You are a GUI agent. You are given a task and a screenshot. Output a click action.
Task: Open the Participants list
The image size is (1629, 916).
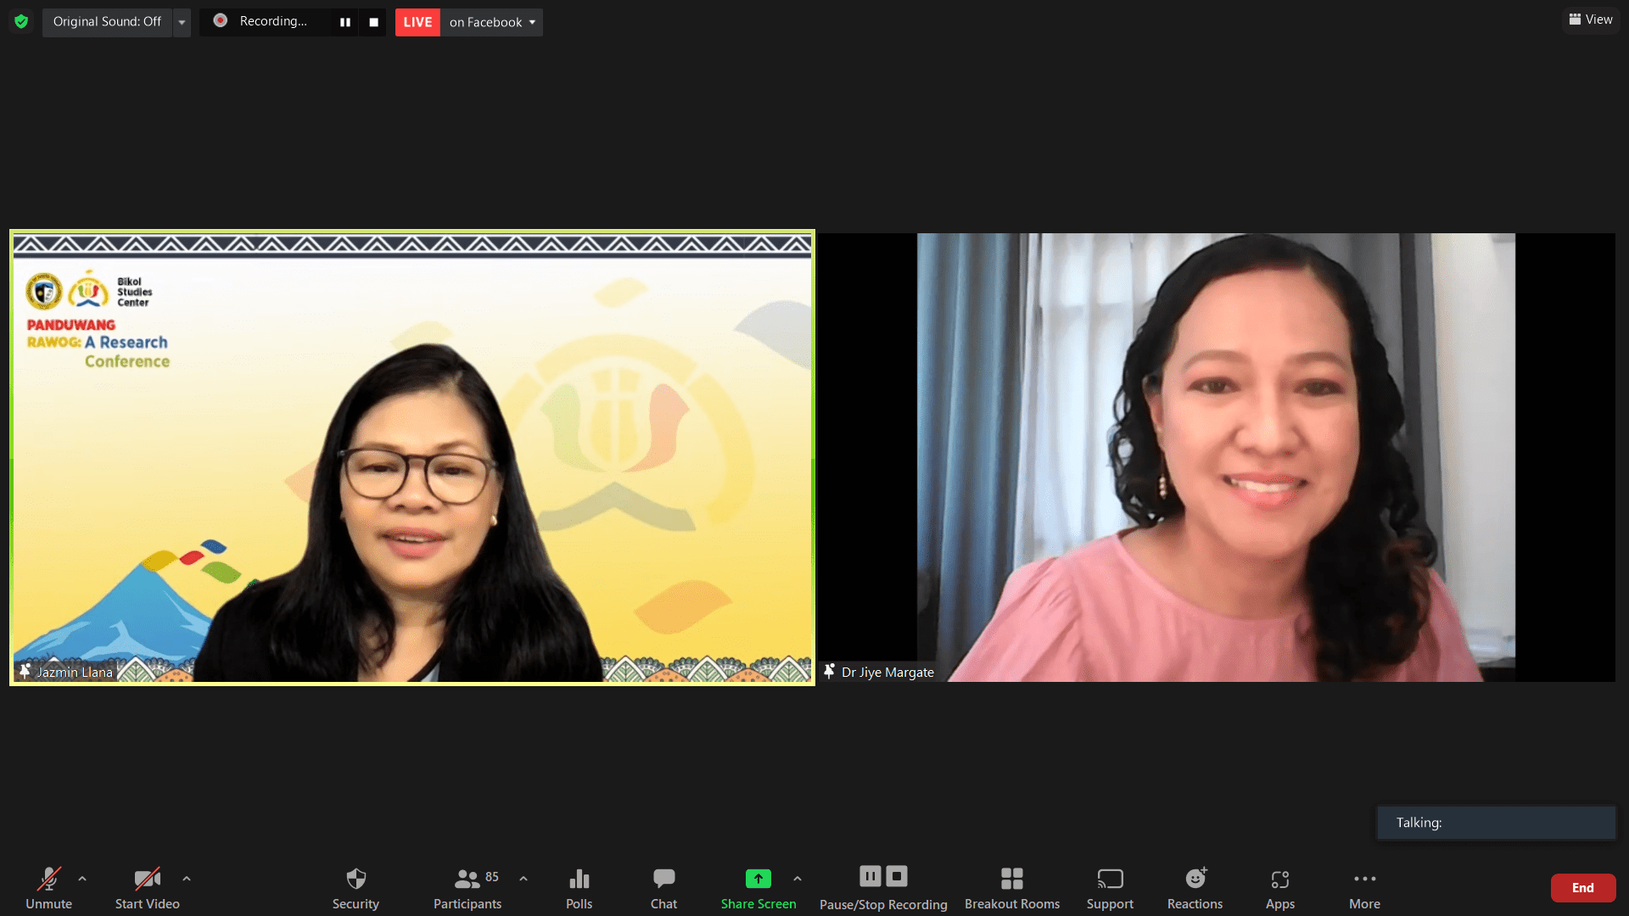tap(467, 887)
